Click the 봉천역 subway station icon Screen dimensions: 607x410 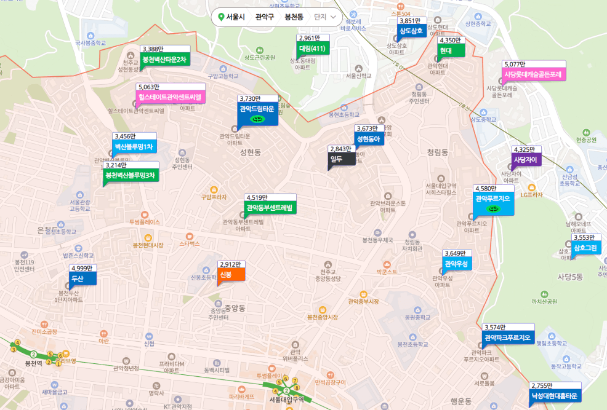pos(34,354)
